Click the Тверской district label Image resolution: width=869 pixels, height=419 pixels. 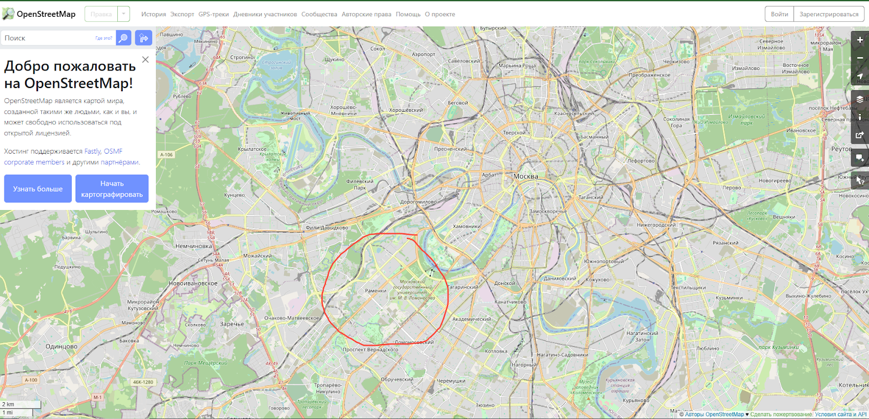point(514,132)
